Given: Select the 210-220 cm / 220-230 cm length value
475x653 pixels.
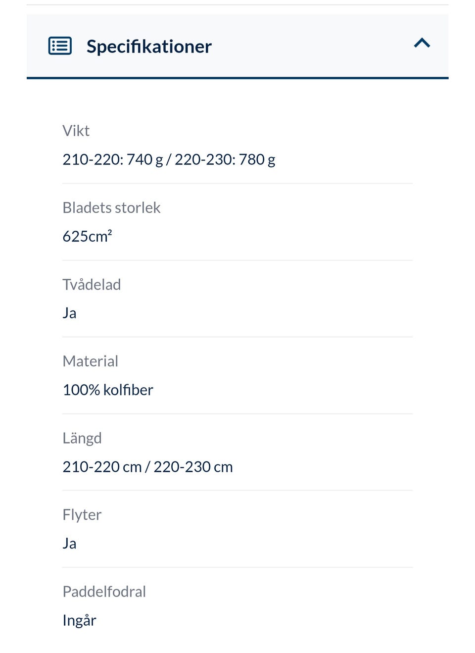Looking at the screenshot, I should coord(147,466).
